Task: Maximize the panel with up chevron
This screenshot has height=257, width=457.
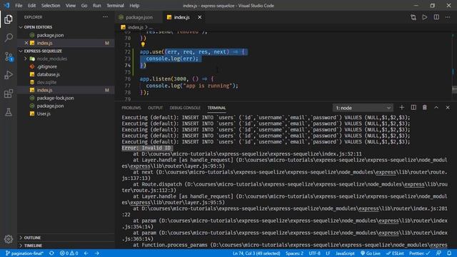Action: click(x=436, y=108)
